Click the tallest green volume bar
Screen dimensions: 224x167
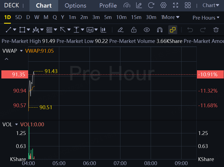(29, 143)
